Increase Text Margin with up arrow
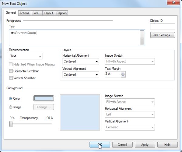Screen dimensions: 182x152 click(x=123, y=73)
